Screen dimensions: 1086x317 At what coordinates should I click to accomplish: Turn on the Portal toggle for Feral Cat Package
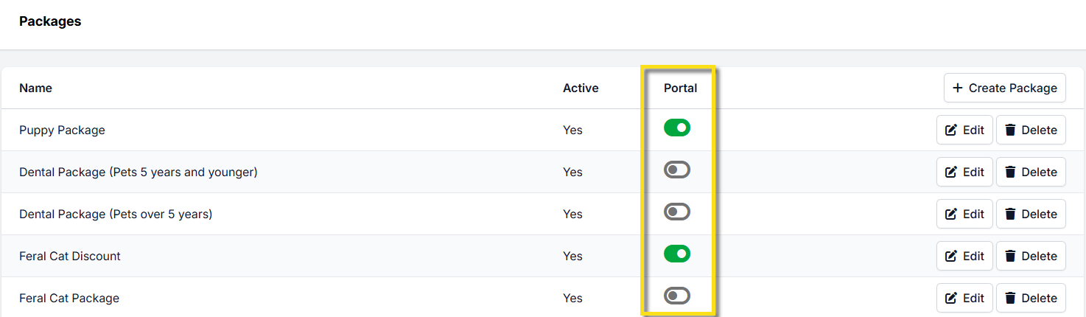(677, 296)
